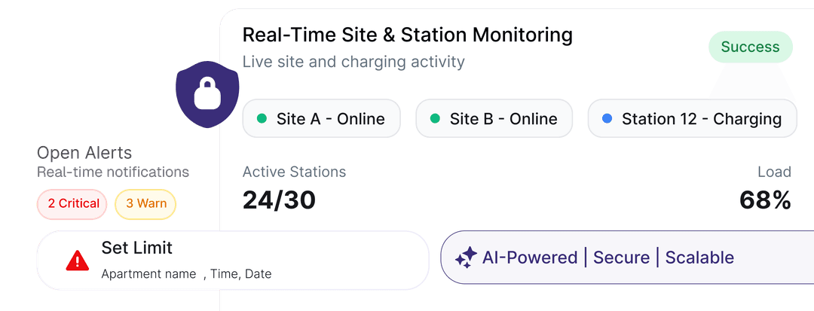Select the Site B - Online chip
The width and height of the screenshot is (814, 311).
494,119
